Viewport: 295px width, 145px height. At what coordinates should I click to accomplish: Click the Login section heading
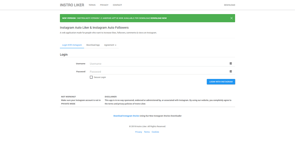[x=64, y=55]
